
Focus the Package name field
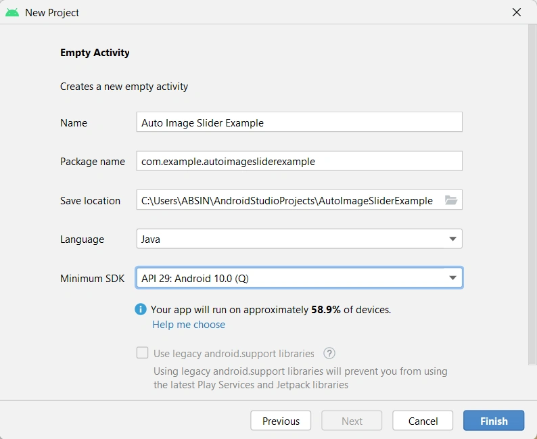tap(299, 161)
